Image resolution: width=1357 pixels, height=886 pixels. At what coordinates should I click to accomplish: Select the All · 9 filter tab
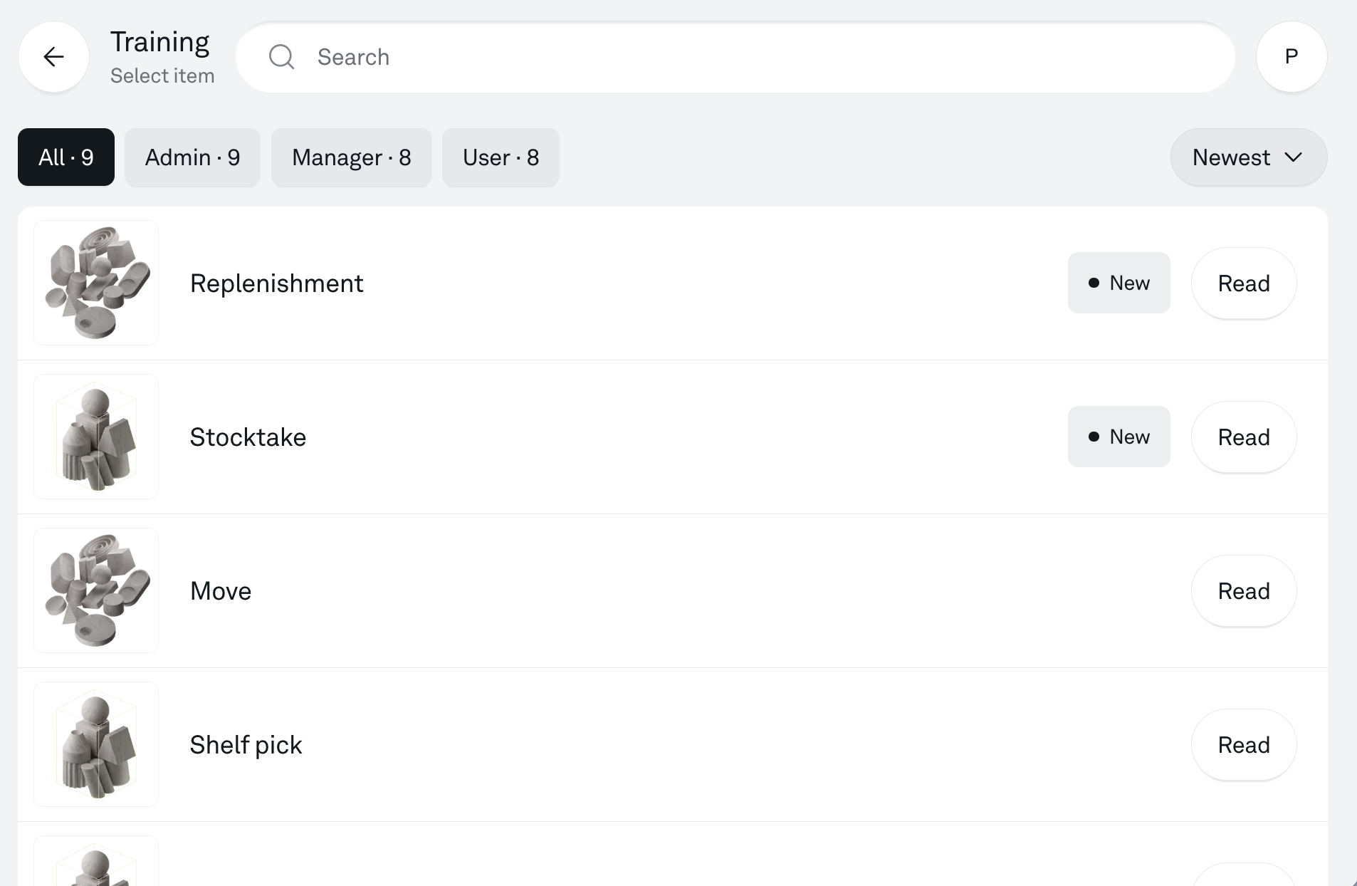(x=66, y=157)
